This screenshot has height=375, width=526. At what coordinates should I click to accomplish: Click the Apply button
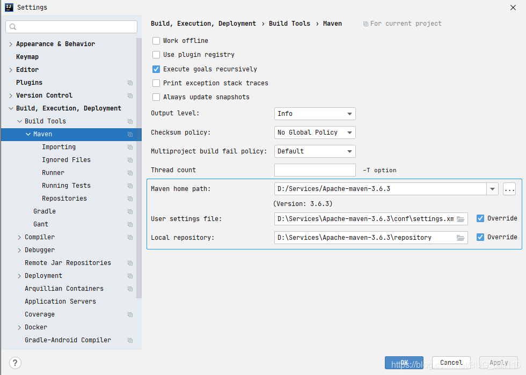tap(498, 362)
